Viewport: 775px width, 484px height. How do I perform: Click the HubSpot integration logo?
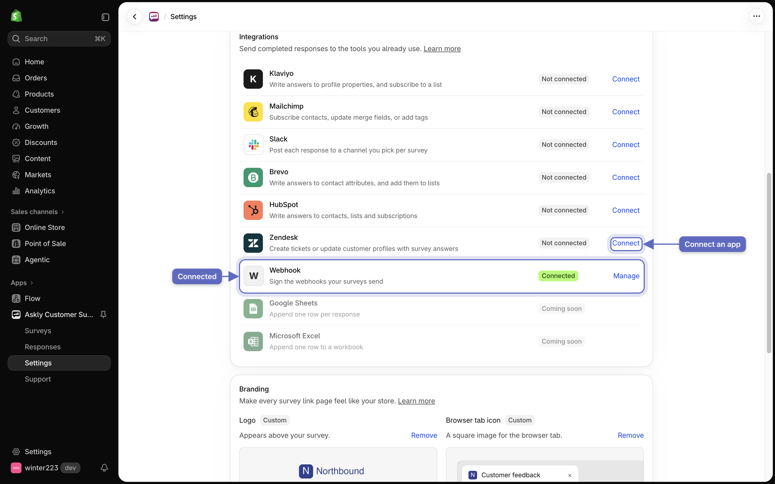pyautogui.click(x=253, y=210)
